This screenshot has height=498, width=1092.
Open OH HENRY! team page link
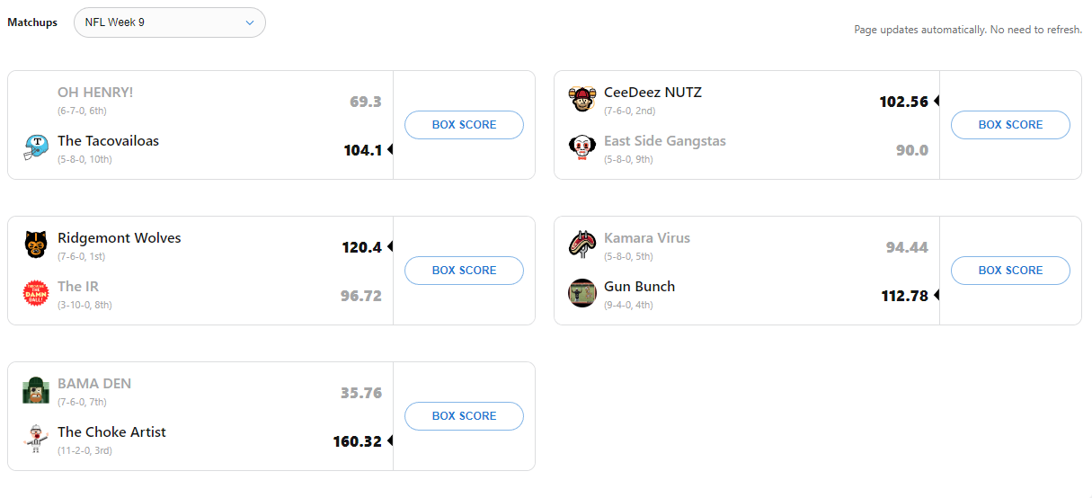[95, 93]
